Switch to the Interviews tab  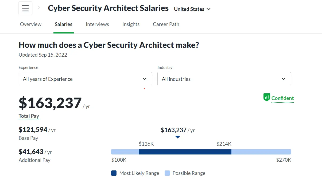(97, 24)
